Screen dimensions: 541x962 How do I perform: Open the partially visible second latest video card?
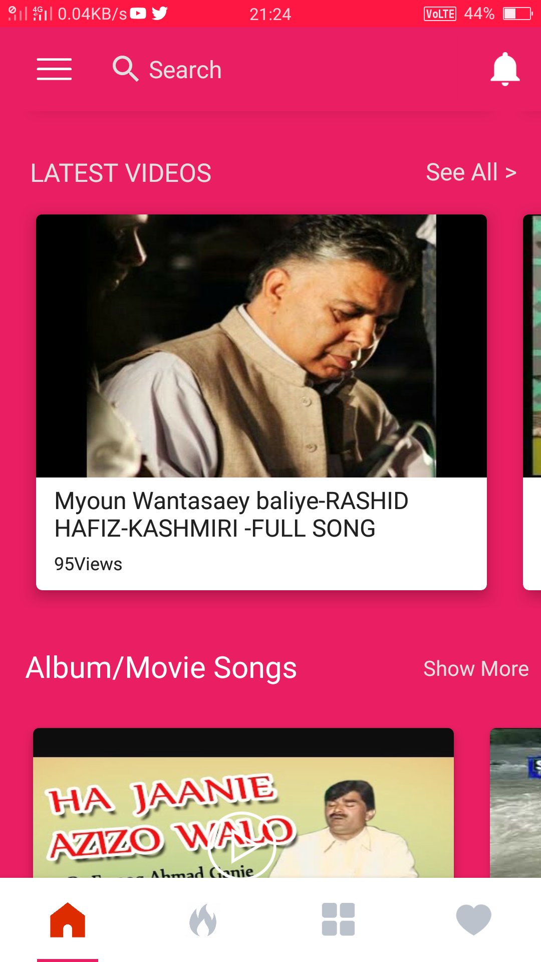532,402
